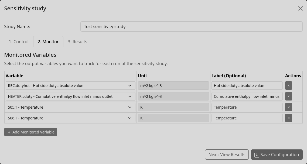The height and width of the screenshot is (164, 307).
Task: Remove the REC.dutyhot monitored variable row
Action: pos(288,86)
